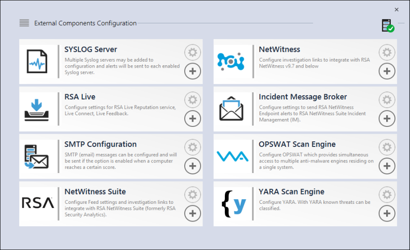Add a new SYSLOG Server with plus button
The width and height of the screenshot is (410, 250).
193,71
